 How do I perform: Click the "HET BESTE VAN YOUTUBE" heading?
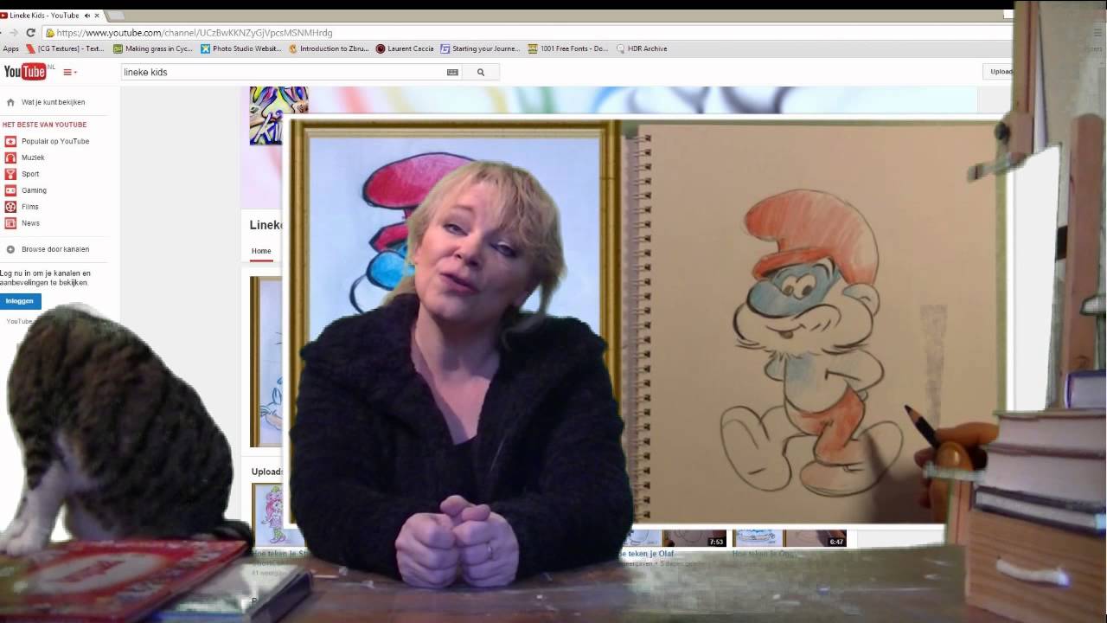(x=43, y=125)
